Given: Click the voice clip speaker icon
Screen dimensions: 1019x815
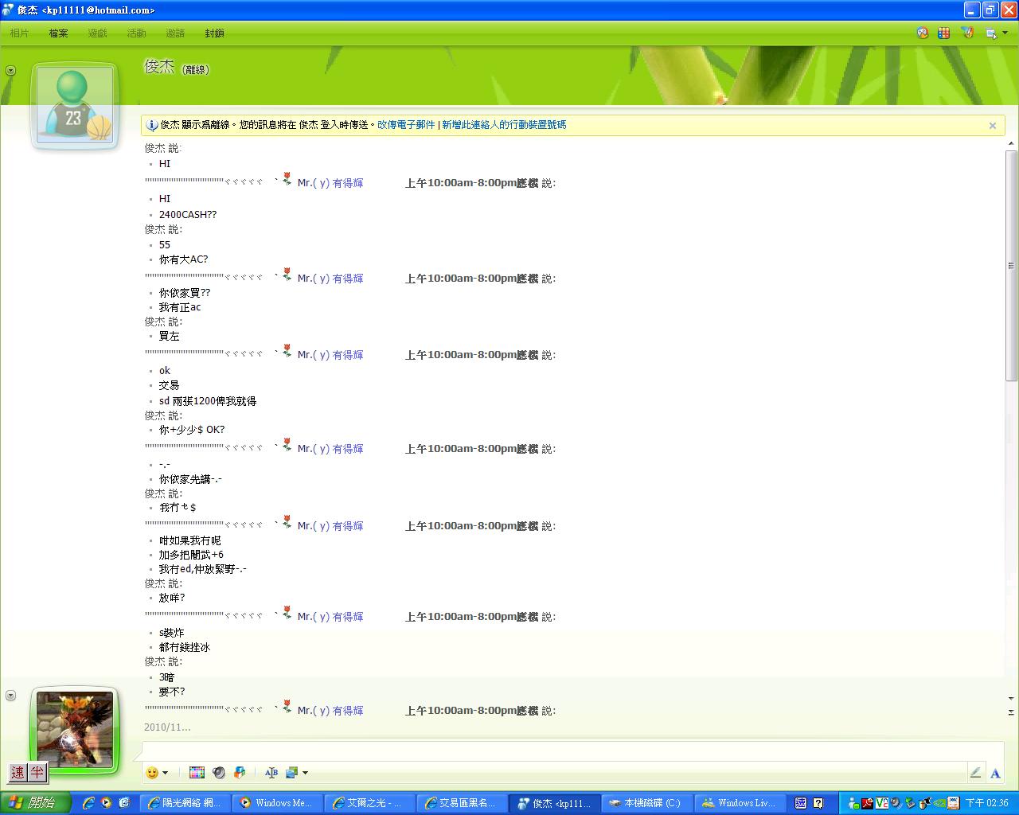Looking at the screenshot, I should pyautogui.click(x=219, y=773).
